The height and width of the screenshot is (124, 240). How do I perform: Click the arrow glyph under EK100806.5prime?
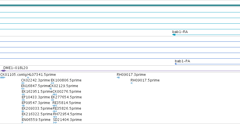[x=52, y=83]
